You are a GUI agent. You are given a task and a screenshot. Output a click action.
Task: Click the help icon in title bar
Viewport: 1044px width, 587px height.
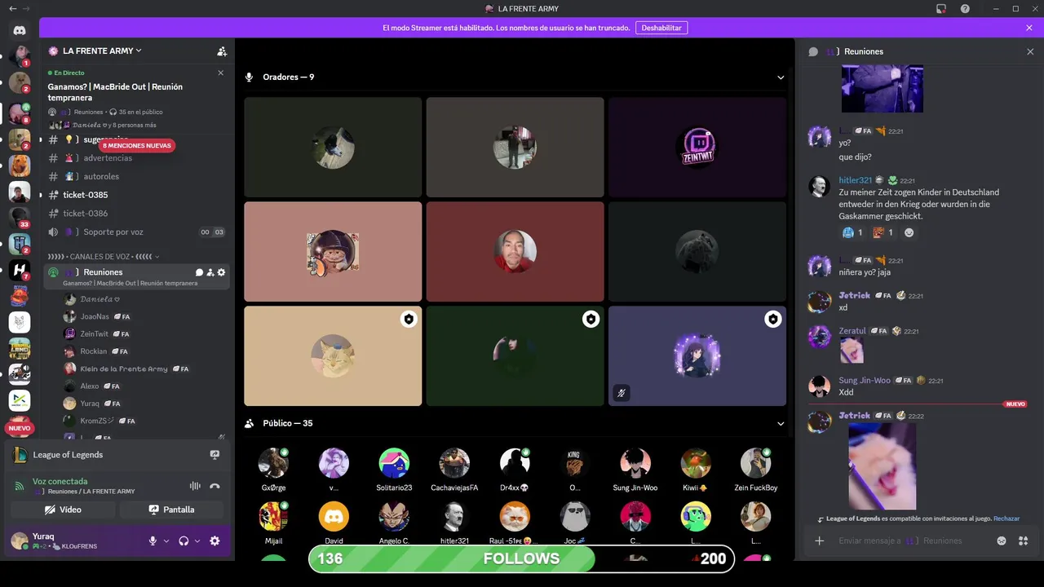[x=965, y=9]
